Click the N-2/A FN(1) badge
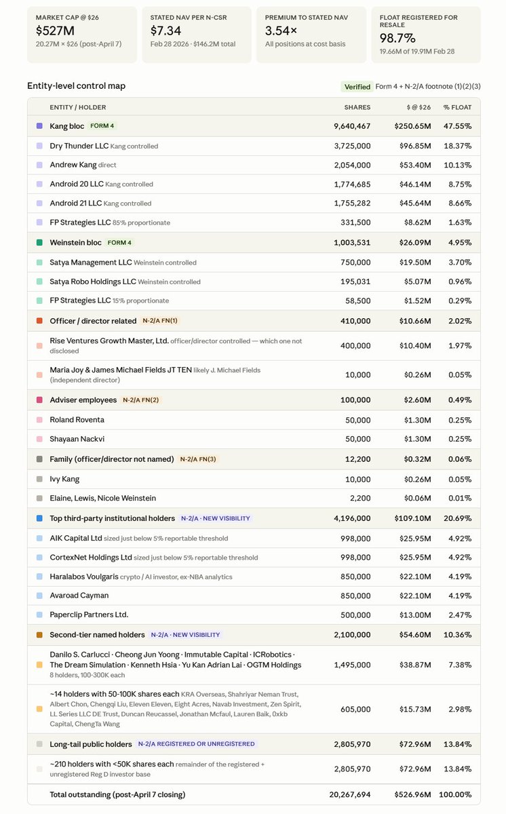 click(x=160, y=320)
